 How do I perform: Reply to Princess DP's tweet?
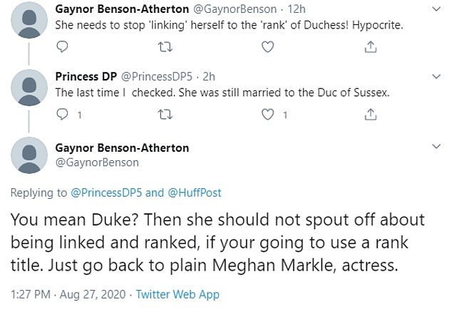click(x=62, y=114)
